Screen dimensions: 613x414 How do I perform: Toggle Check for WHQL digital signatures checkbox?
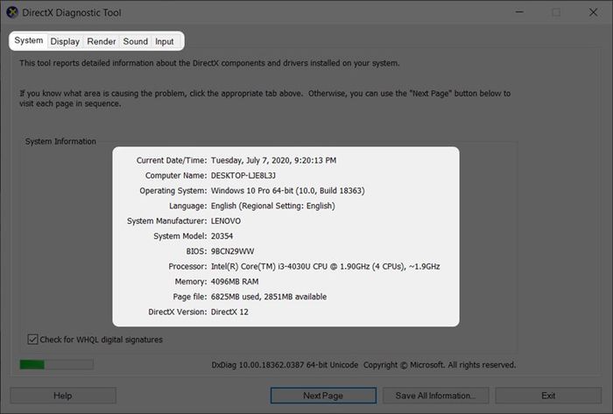coord(33,340)
